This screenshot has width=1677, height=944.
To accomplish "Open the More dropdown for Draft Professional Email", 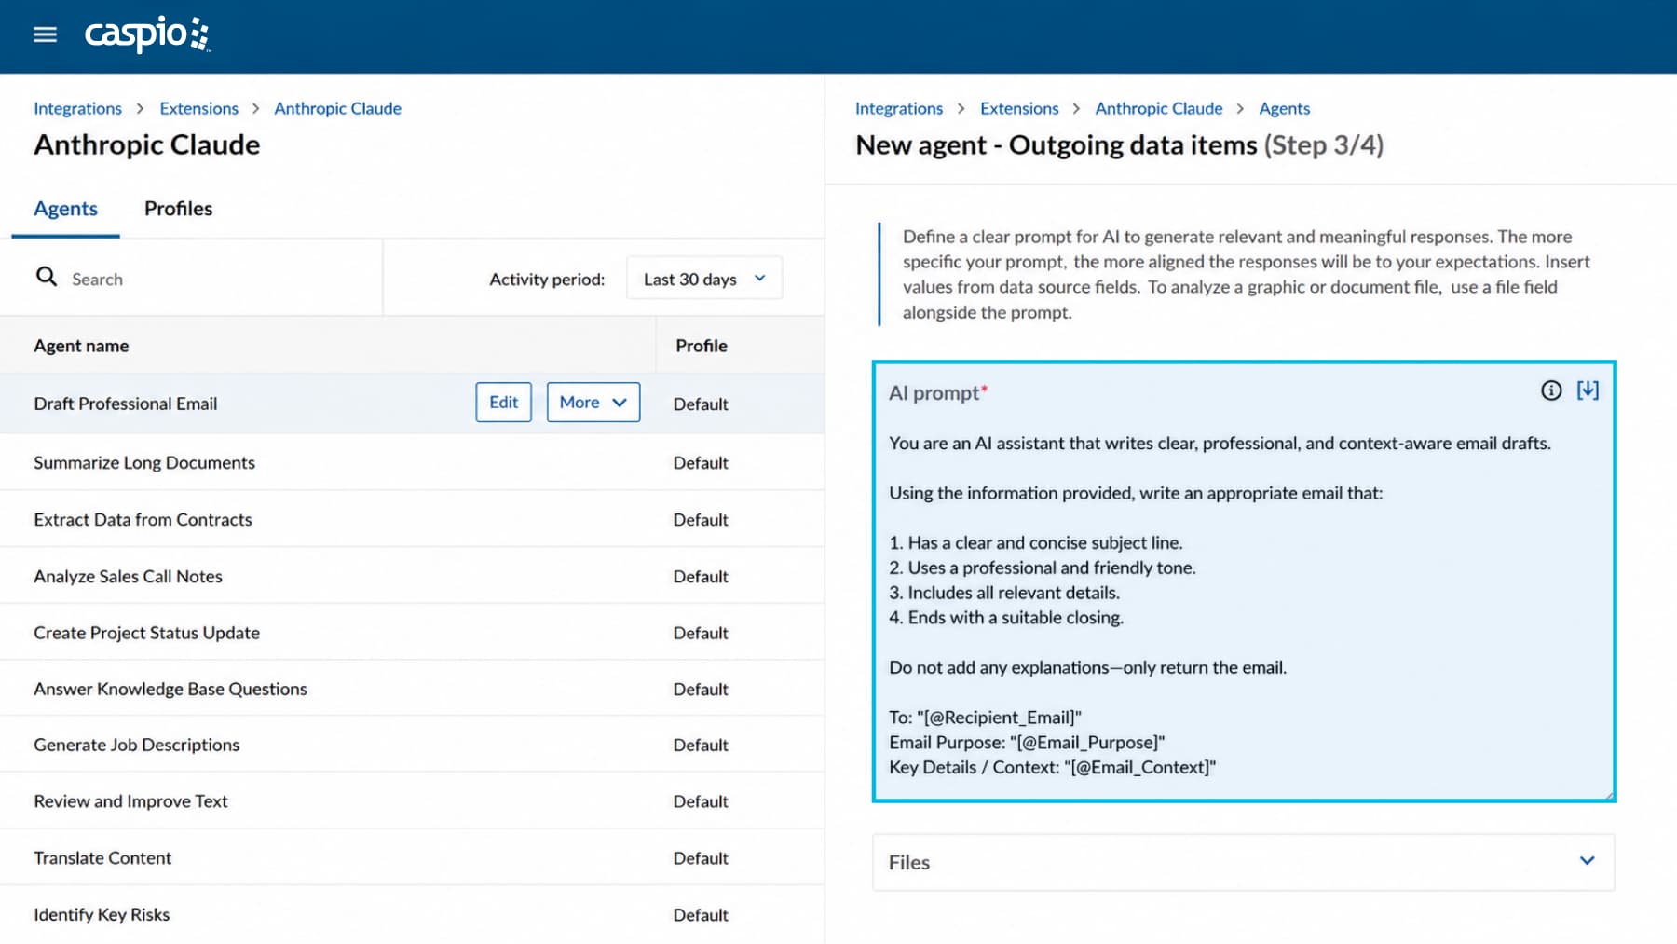I will pos(593,403).
